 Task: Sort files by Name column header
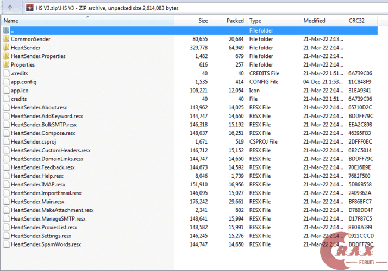click(87, 21)
